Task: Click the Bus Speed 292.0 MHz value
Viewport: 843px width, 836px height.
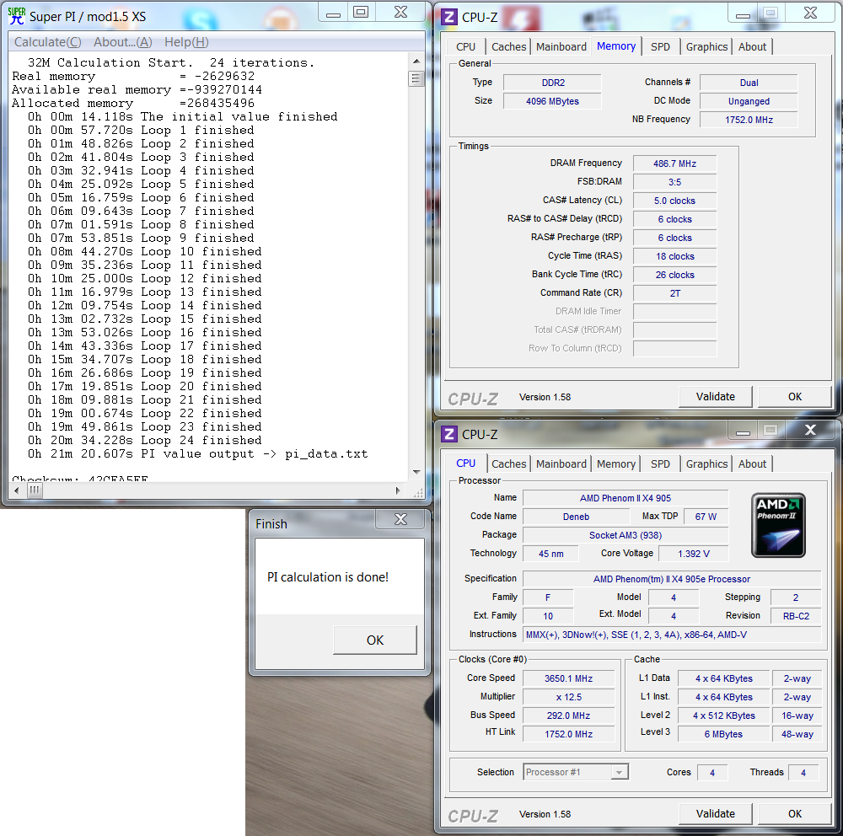Action: coord(568,715)
